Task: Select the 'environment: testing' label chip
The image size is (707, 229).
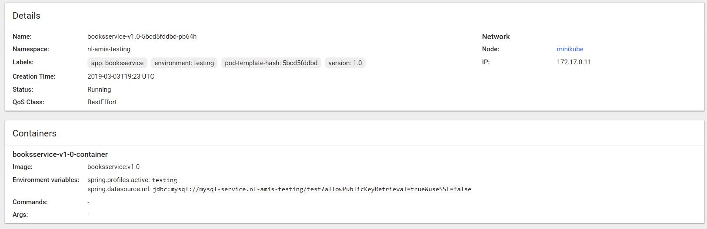Action: click(x=184, y=63)
